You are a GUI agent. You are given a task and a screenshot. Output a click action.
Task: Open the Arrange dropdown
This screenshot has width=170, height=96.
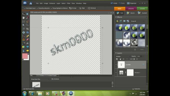73,8
